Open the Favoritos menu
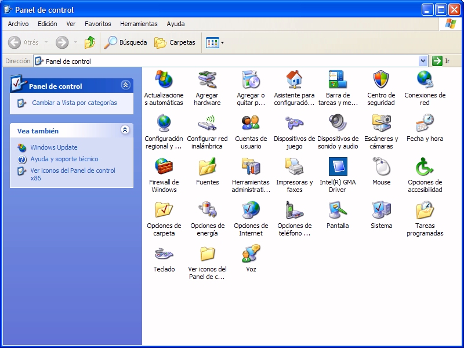Image resolution: width=464 pixels, height=348 pixels. click(97, 24)
